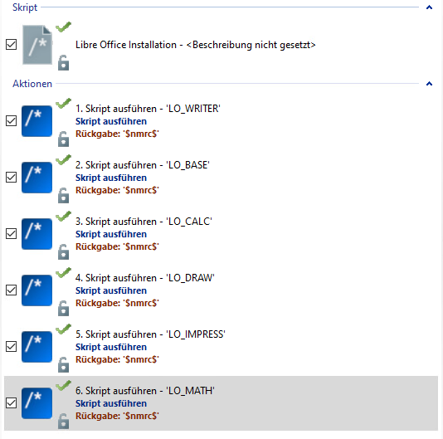Click the padlock icon of LO_IMPRESS action

point(63,364)
